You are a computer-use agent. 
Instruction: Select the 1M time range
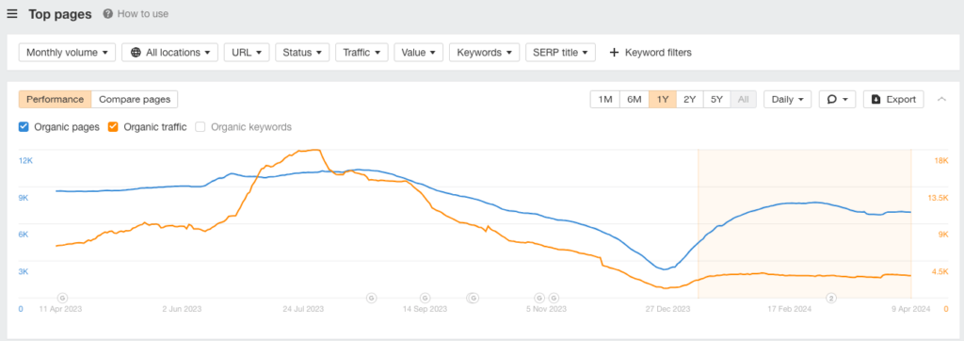(x=604, y=99)
